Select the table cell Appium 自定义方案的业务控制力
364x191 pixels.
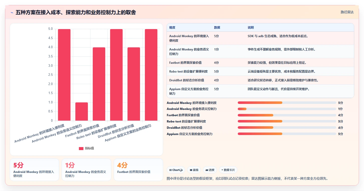[x=189, y=91]
